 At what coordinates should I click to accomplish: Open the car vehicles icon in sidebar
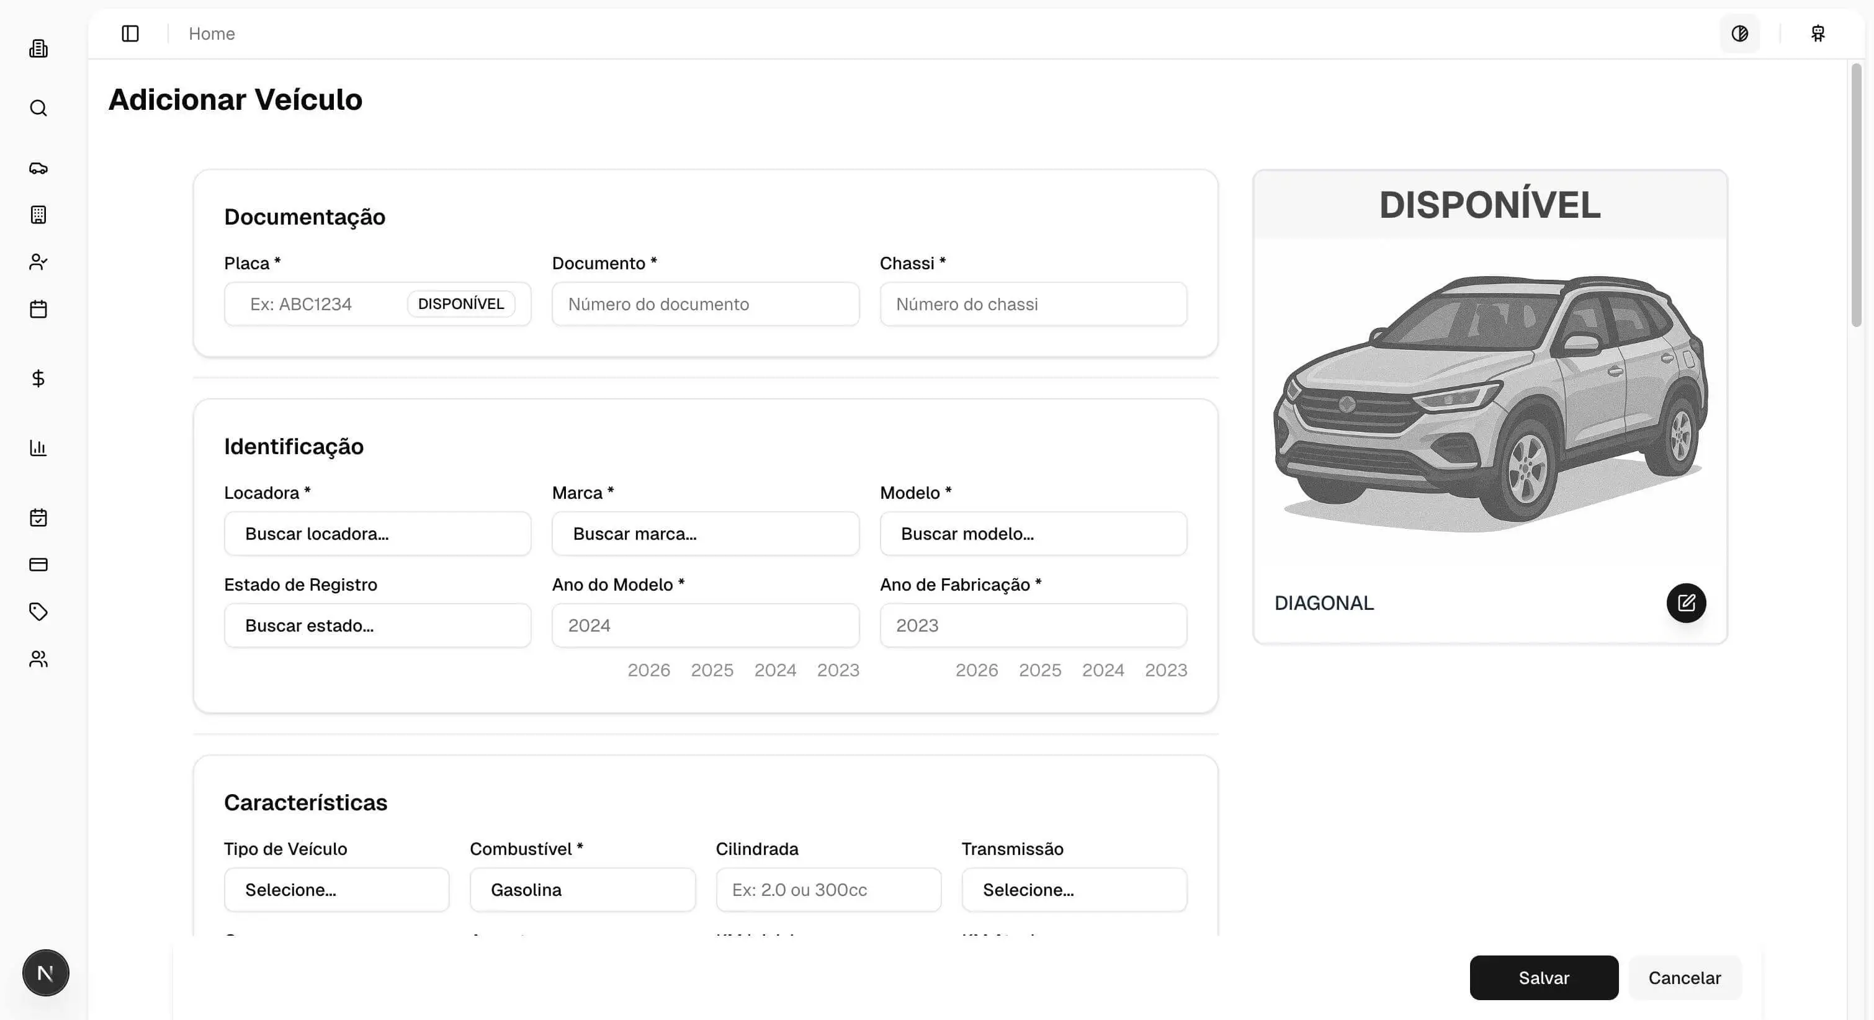tap(38, 168)
